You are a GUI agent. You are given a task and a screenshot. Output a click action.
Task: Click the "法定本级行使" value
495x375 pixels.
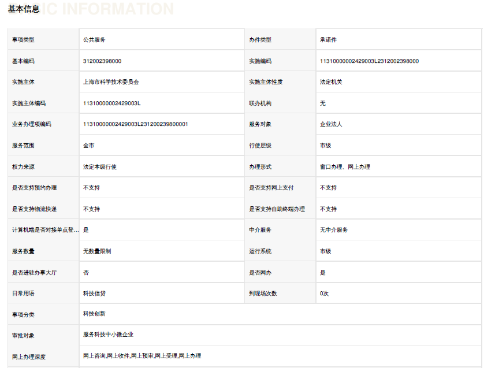click(100, 167)
